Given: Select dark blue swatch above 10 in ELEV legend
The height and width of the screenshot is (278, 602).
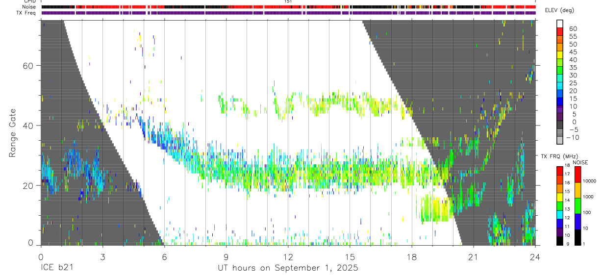Looking at the screenshot, I should tap(560, 102).
